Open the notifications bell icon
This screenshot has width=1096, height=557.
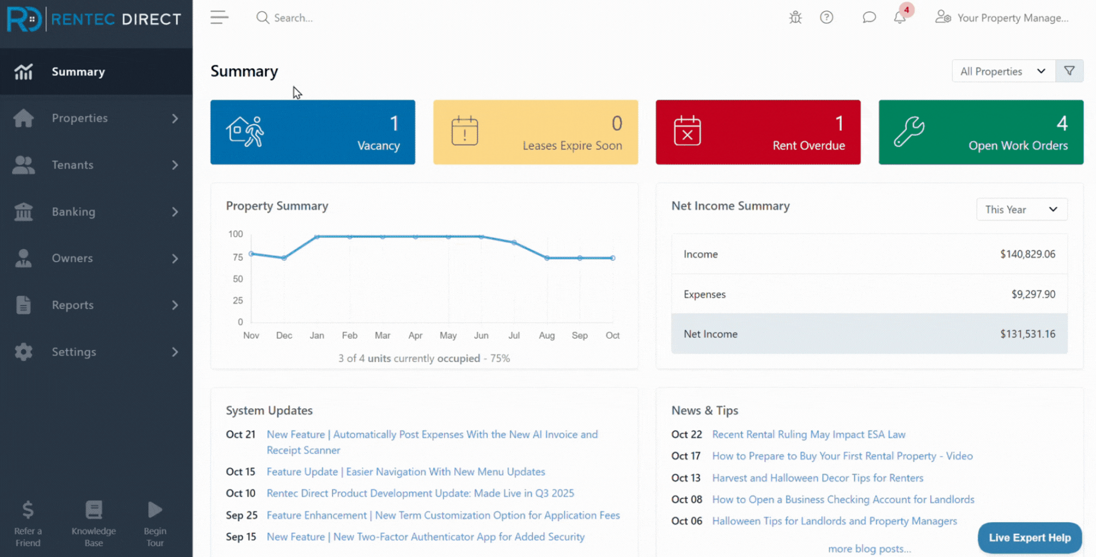coord(900,17)
